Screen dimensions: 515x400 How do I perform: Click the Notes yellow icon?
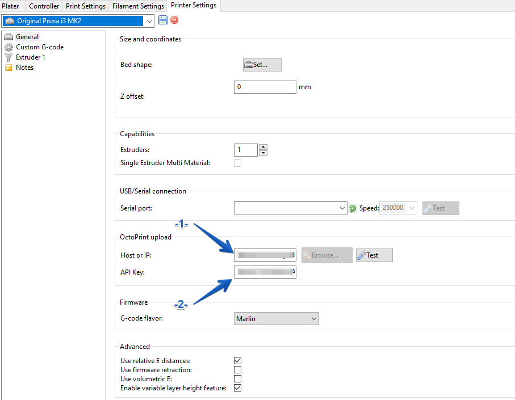pos(9,68)
